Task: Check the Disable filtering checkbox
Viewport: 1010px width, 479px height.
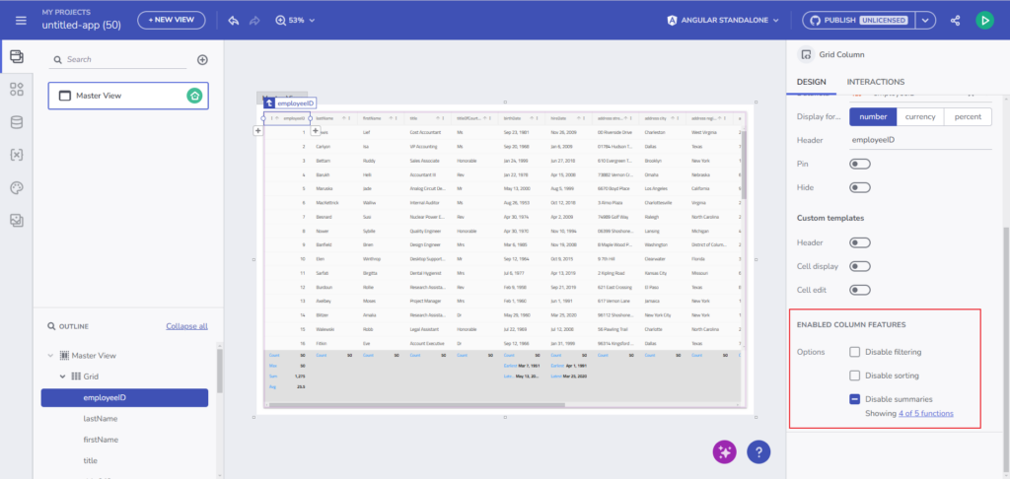Action: coord(855,352)
